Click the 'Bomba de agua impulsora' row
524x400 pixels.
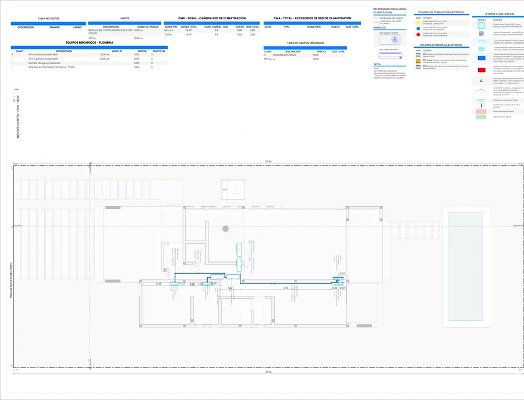coord(89,63)
